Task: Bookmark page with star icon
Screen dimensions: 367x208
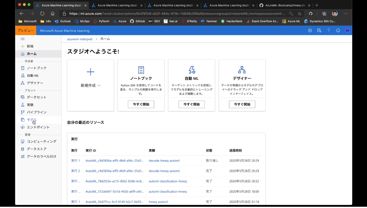Action: (300, 14)
